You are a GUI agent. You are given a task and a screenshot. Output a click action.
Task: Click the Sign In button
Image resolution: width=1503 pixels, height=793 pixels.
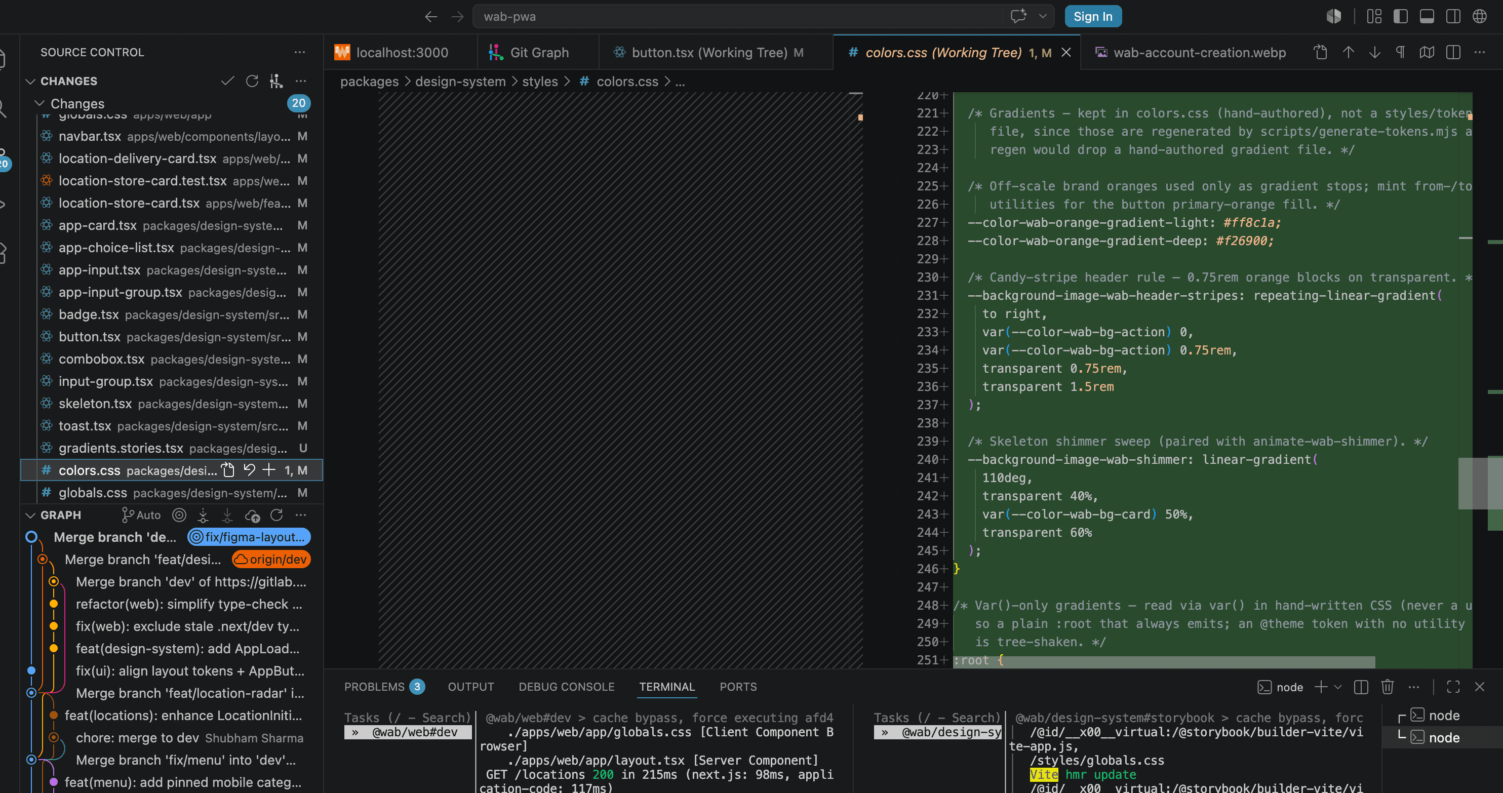pyautogui.click(x=1093, y=16)
